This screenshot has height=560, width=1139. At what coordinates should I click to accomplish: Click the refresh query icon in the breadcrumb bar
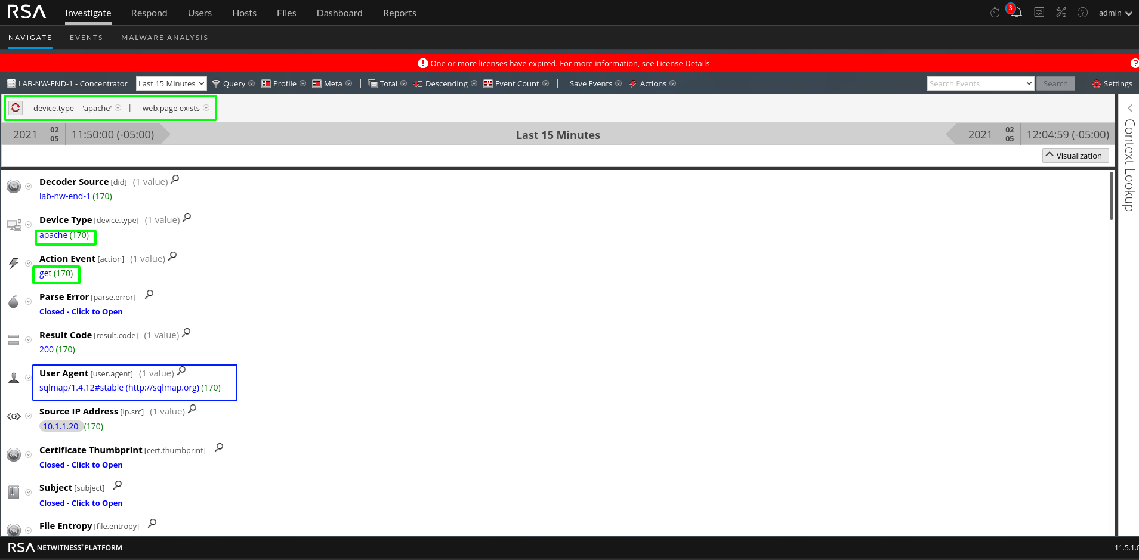[x=14, y=107]
